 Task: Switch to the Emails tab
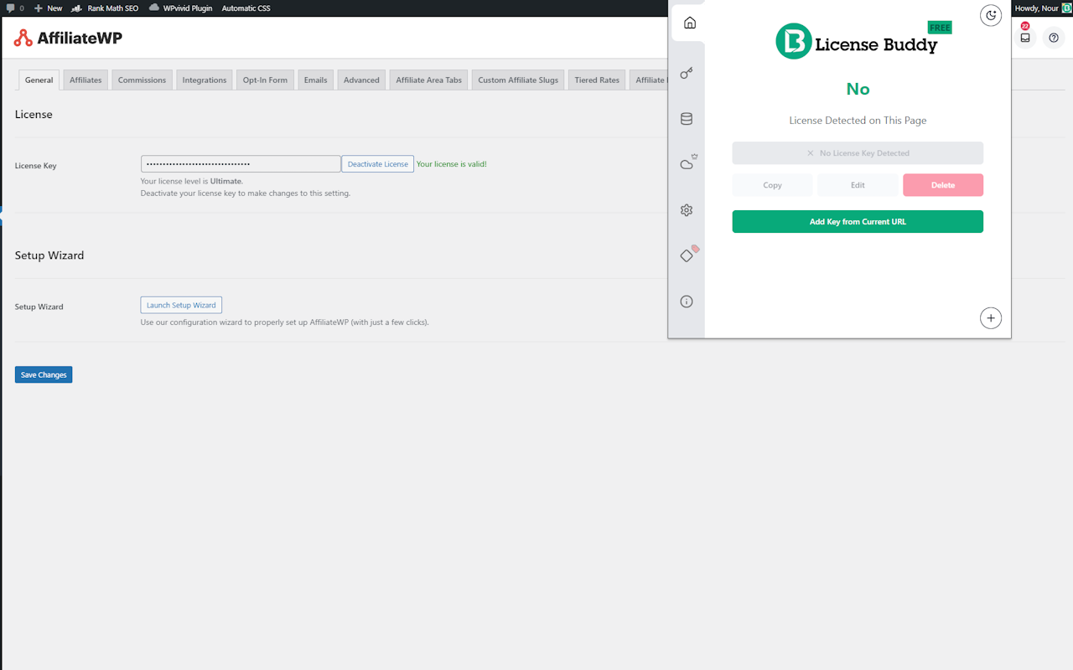315,80
